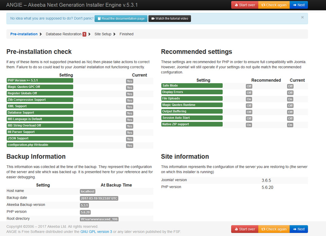Click the Database Support label

(x=40, y=113)
